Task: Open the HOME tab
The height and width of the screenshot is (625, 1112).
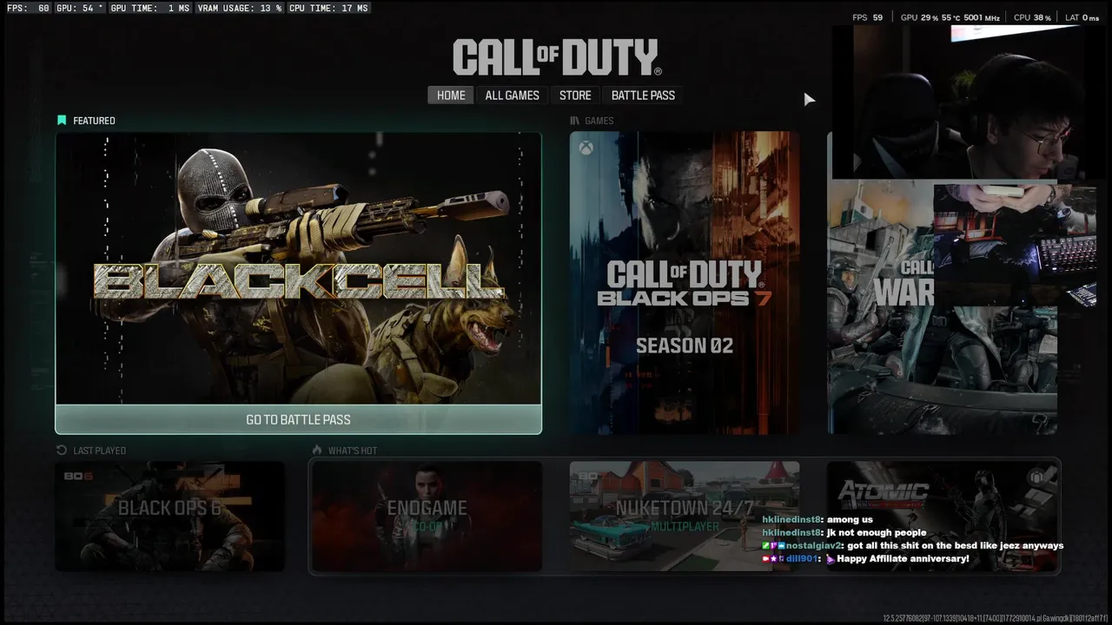Action: [451, 95]
